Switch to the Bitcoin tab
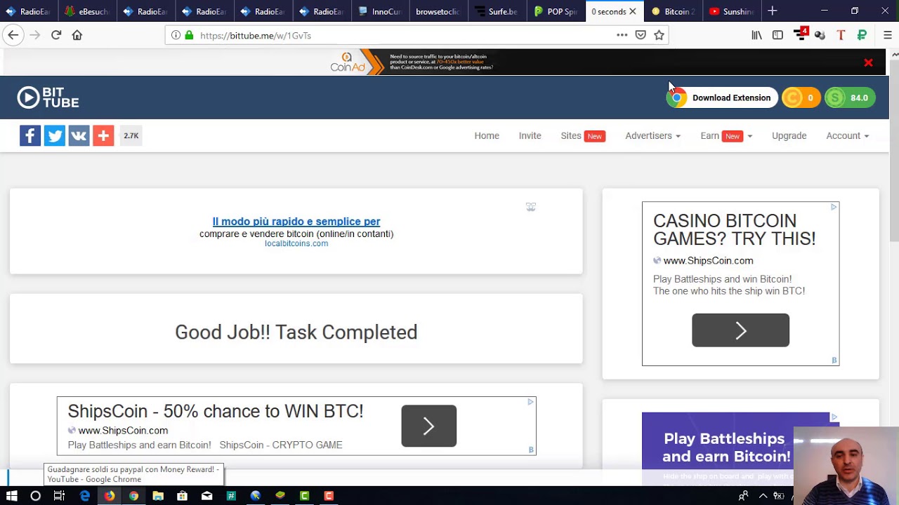The height and width of the screenshot is (505, 899). point(673,11)
